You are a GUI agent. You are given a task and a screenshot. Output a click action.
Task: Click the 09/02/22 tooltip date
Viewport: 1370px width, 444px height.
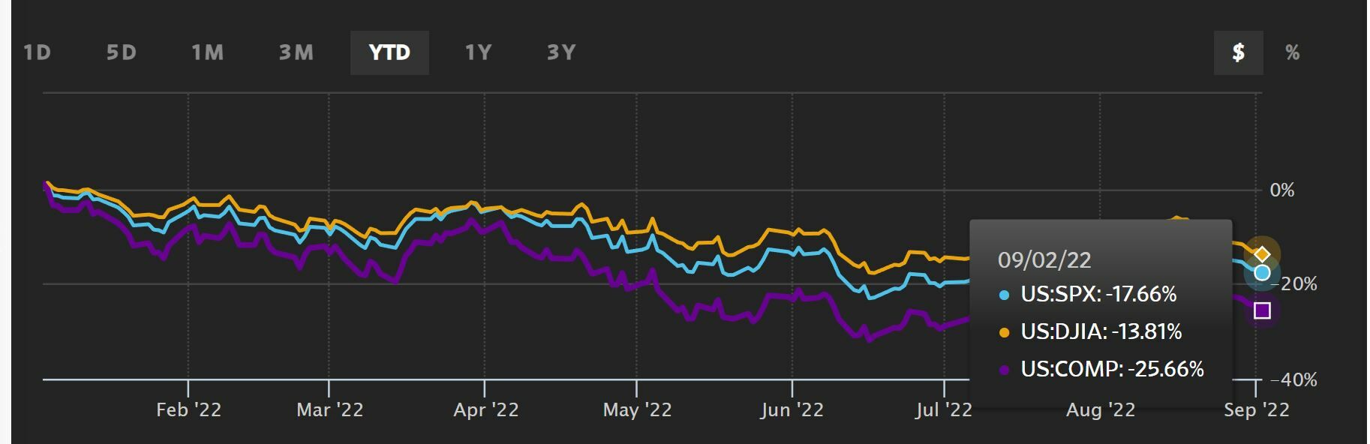click(x=1044, y=260)
